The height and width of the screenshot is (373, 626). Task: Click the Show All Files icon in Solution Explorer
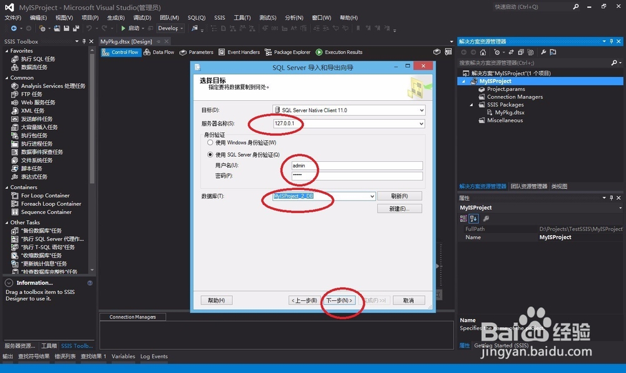pyautogui.click(x=530, y=52)
